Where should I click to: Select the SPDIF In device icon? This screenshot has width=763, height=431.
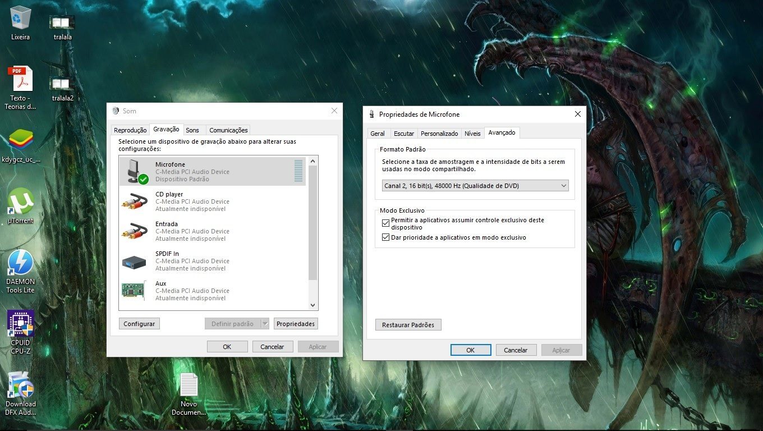point(135,261)
